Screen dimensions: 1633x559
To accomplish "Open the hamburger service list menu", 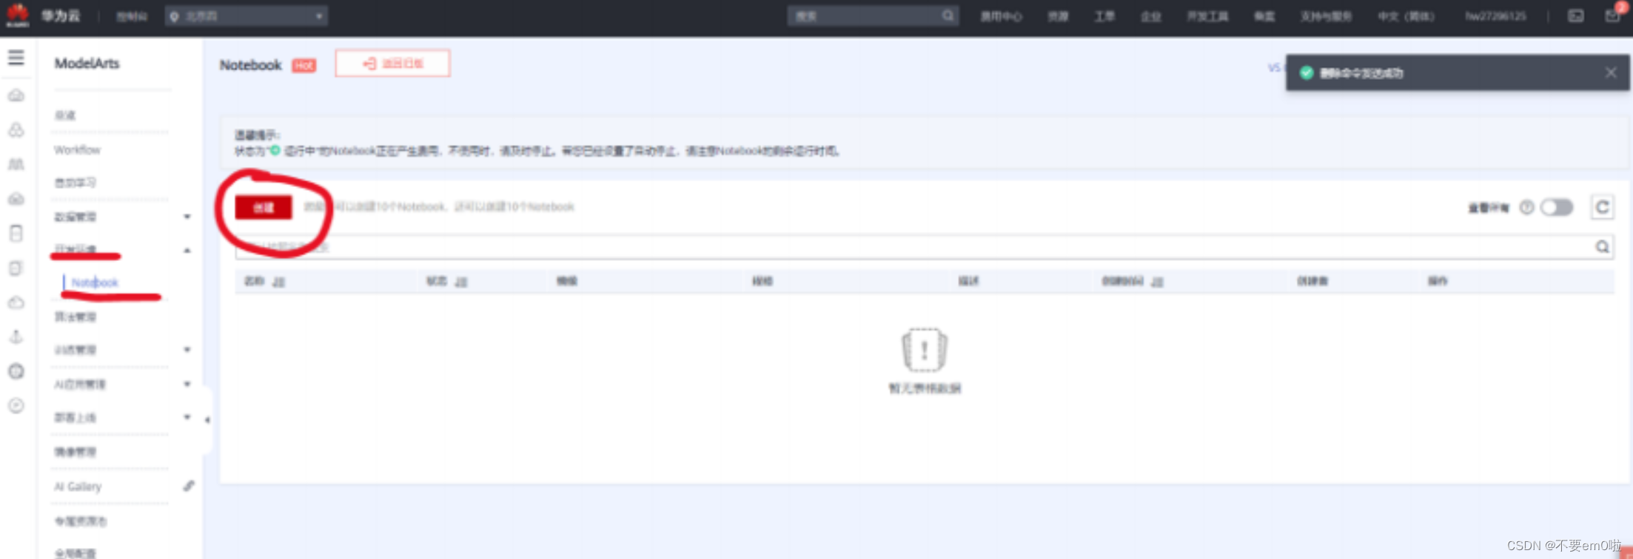I will click(x=16, y=58).
